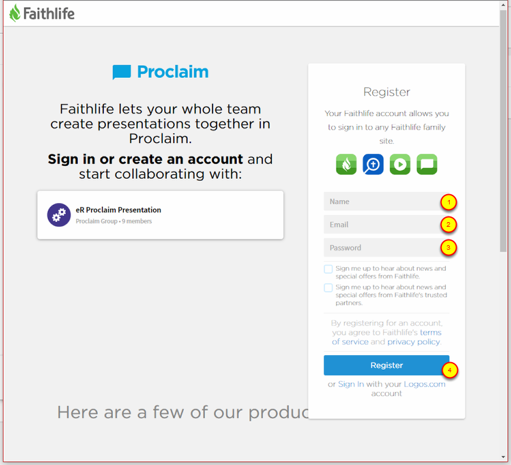The height and width of the screenshot is (465, 511).
Task: Click the green Faithlife flame app icon
Action: (x=346, y=164)
